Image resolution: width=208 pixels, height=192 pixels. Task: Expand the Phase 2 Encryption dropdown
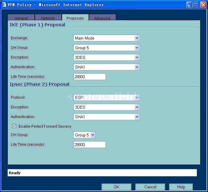[107, 107]
